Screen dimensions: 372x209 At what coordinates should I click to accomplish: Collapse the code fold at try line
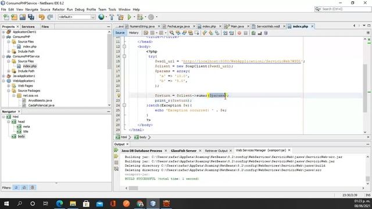tap(124, 56)
